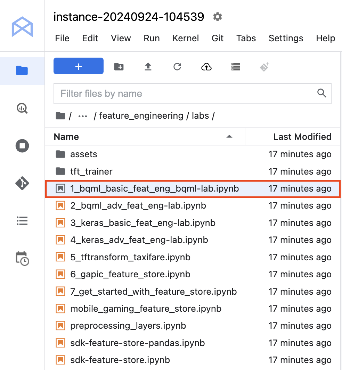Image resolution: width=342 pixels, height=370 pixels.
Task: Open the Git menu
Action: [x=218, y=38]
